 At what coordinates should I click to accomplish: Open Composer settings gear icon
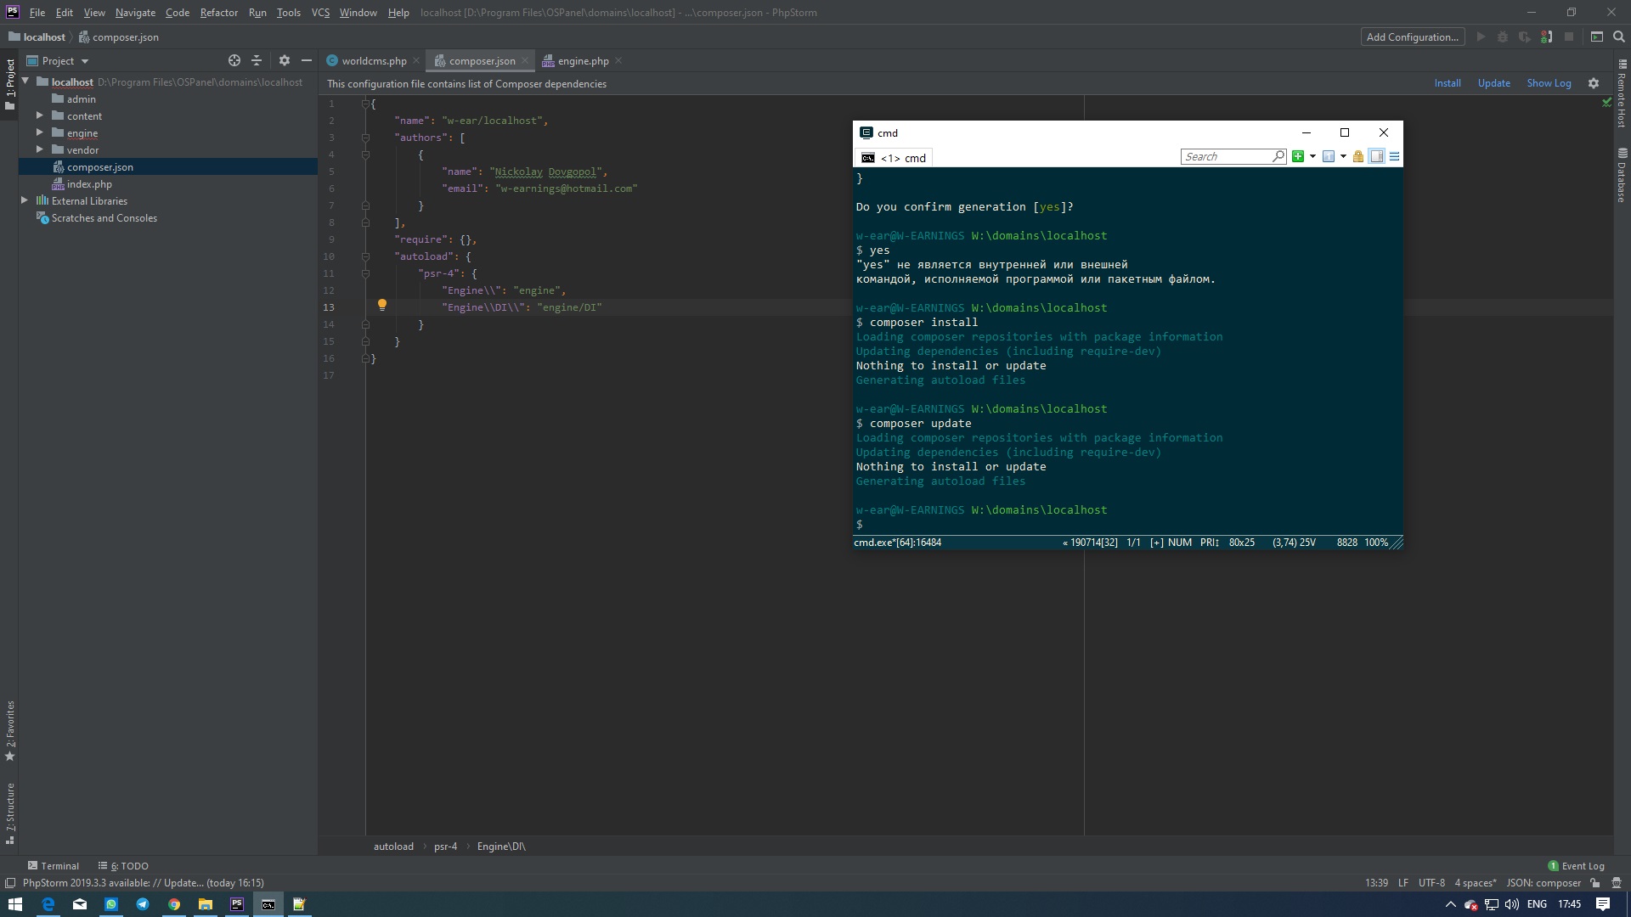pos(1594,83)
